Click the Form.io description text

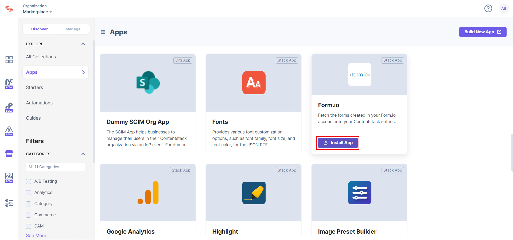pos(357,118)
